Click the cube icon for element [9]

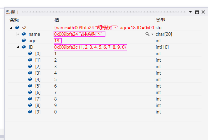click(30, 112)
